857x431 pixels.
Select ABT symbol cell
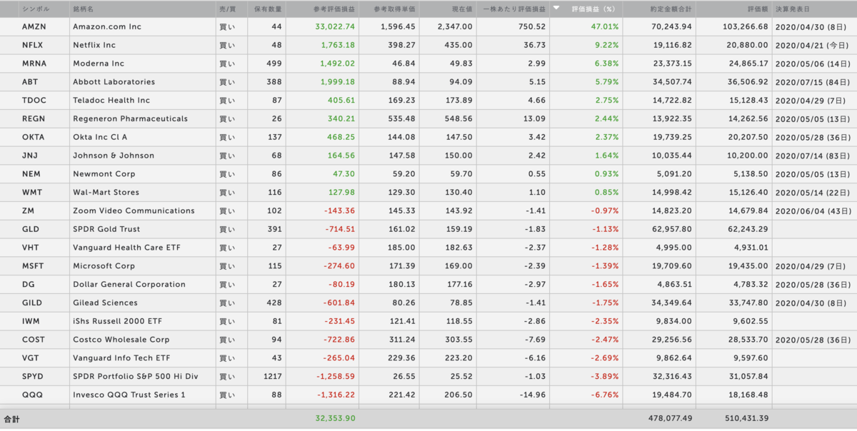pyautogui.click(x=30, y=82)
